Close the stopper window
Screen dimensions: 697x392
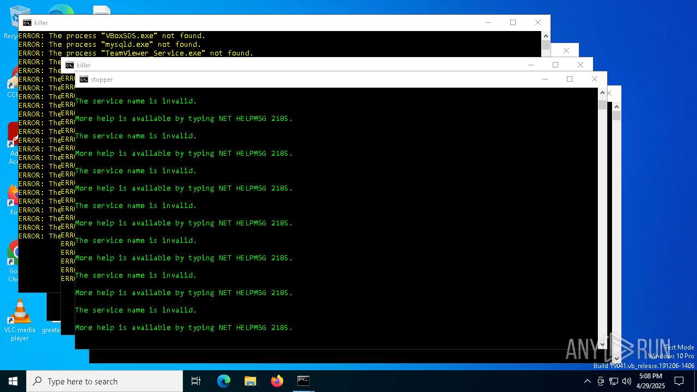(x=595, y=79)
